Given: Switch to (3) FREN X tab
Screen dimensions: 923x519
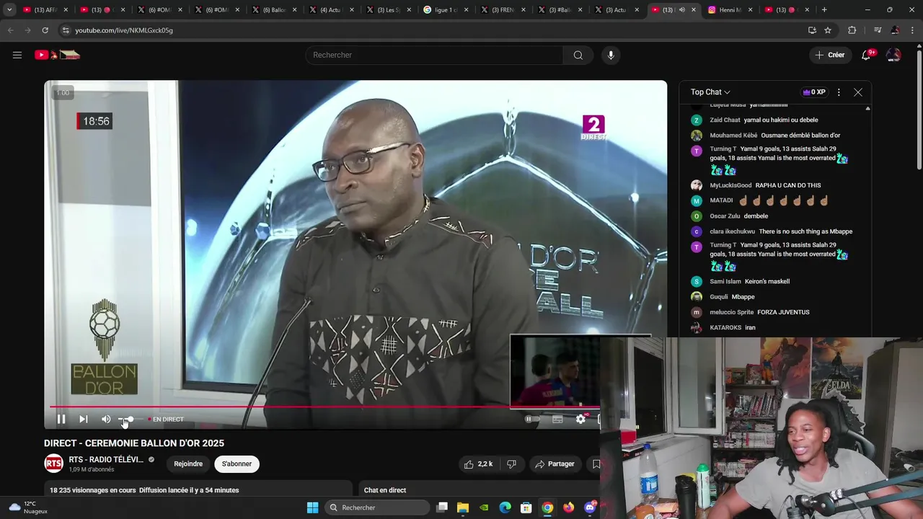Looking at the screenshot, I should coord(503,10).
